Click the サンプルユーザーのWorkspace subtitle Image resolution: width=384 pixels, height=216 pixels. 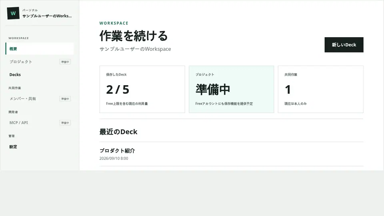click(x=135, y=49)
